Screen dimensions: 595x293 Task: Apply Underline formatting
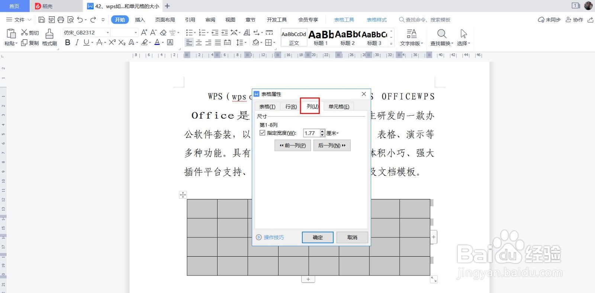tap(86, 43)
